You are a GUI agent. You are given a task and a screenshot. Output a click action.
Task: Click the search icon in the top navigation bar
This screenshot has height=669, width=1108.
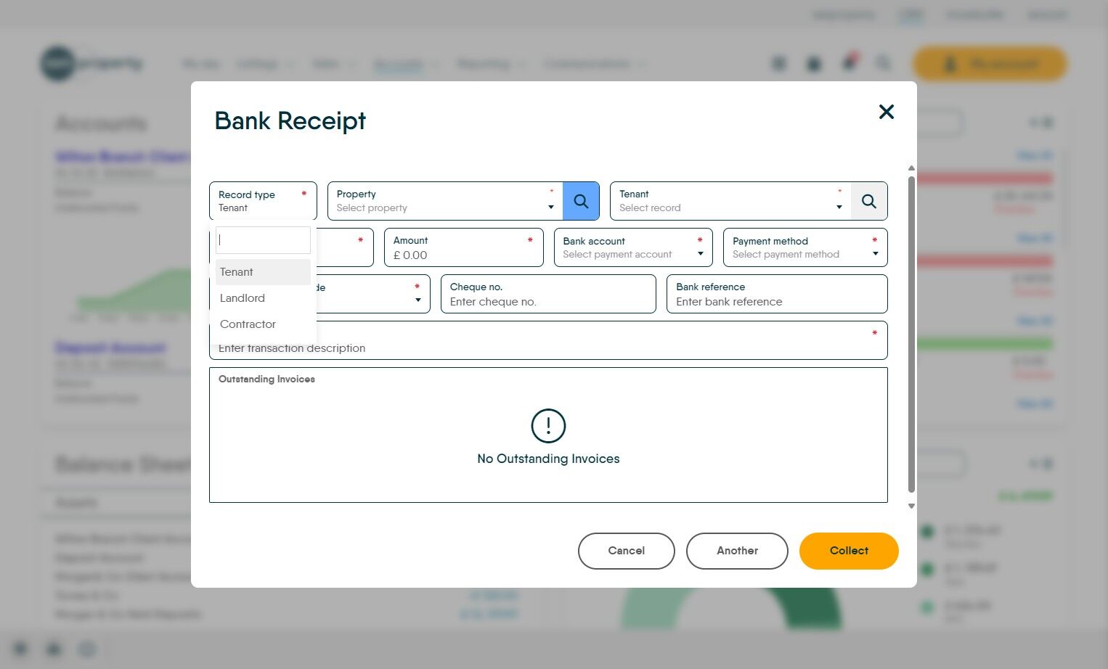pyautogui.click(x=884, y=63)
